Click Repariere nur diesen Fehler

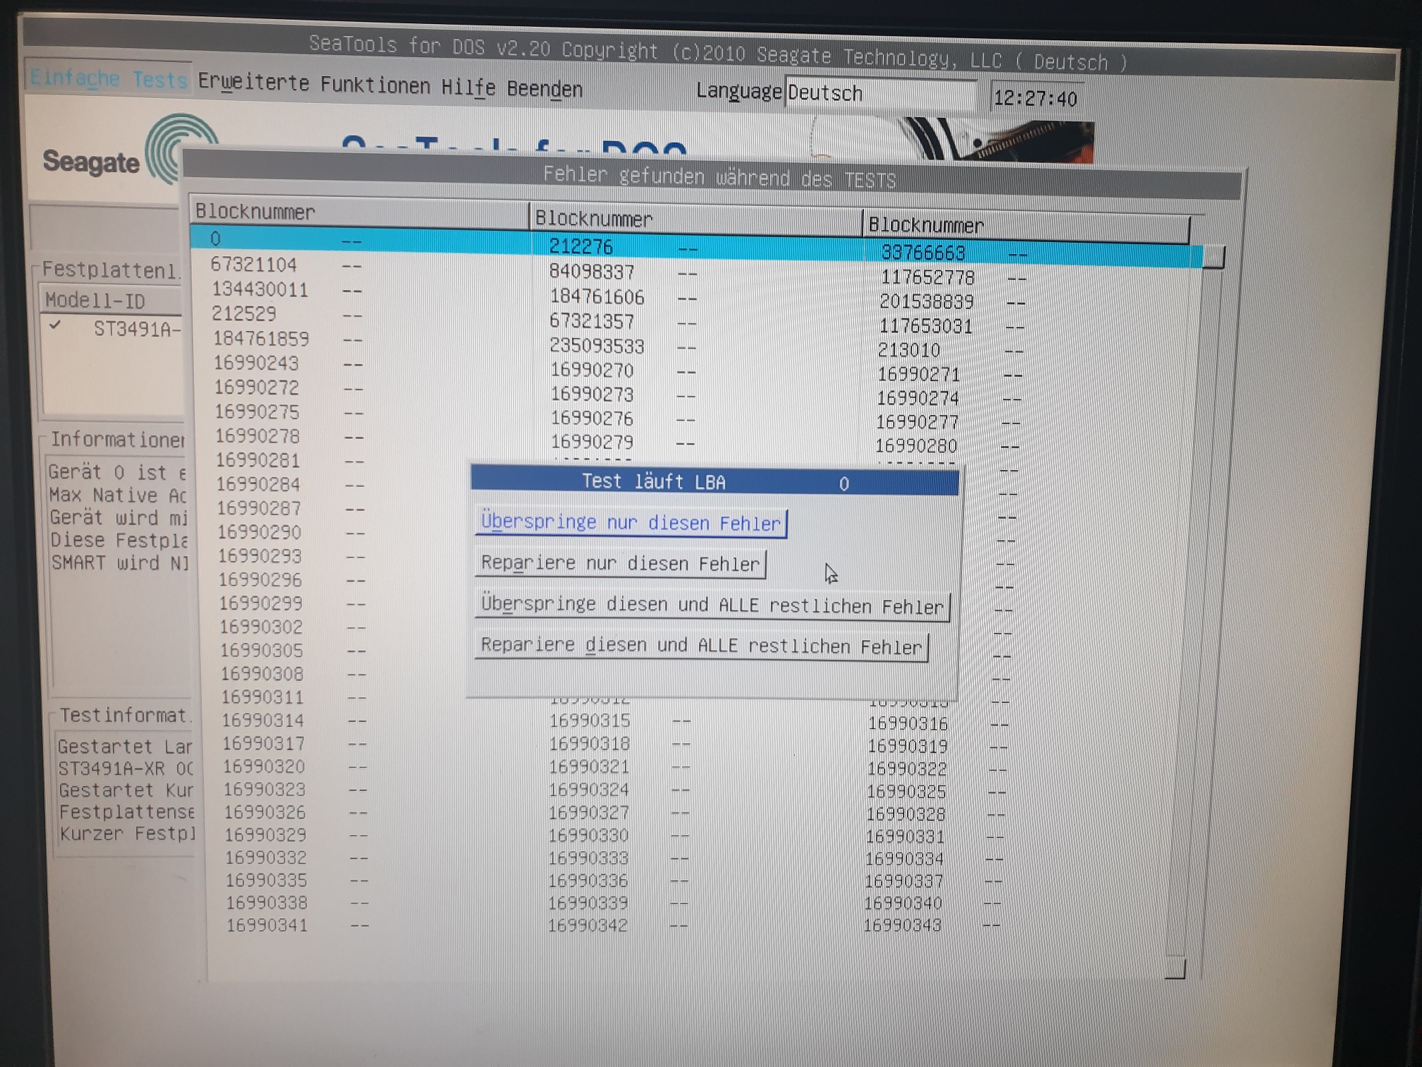pos(620,564)
